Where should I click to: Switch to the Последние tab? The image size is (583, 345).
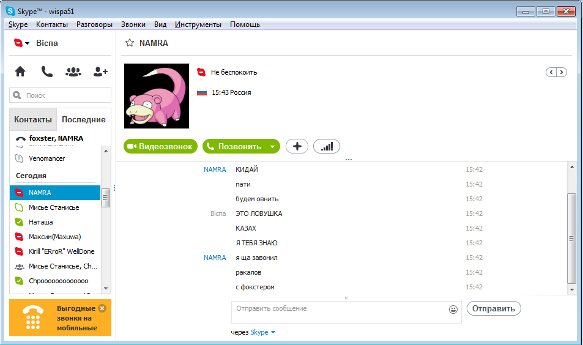(x=84, y=119)
